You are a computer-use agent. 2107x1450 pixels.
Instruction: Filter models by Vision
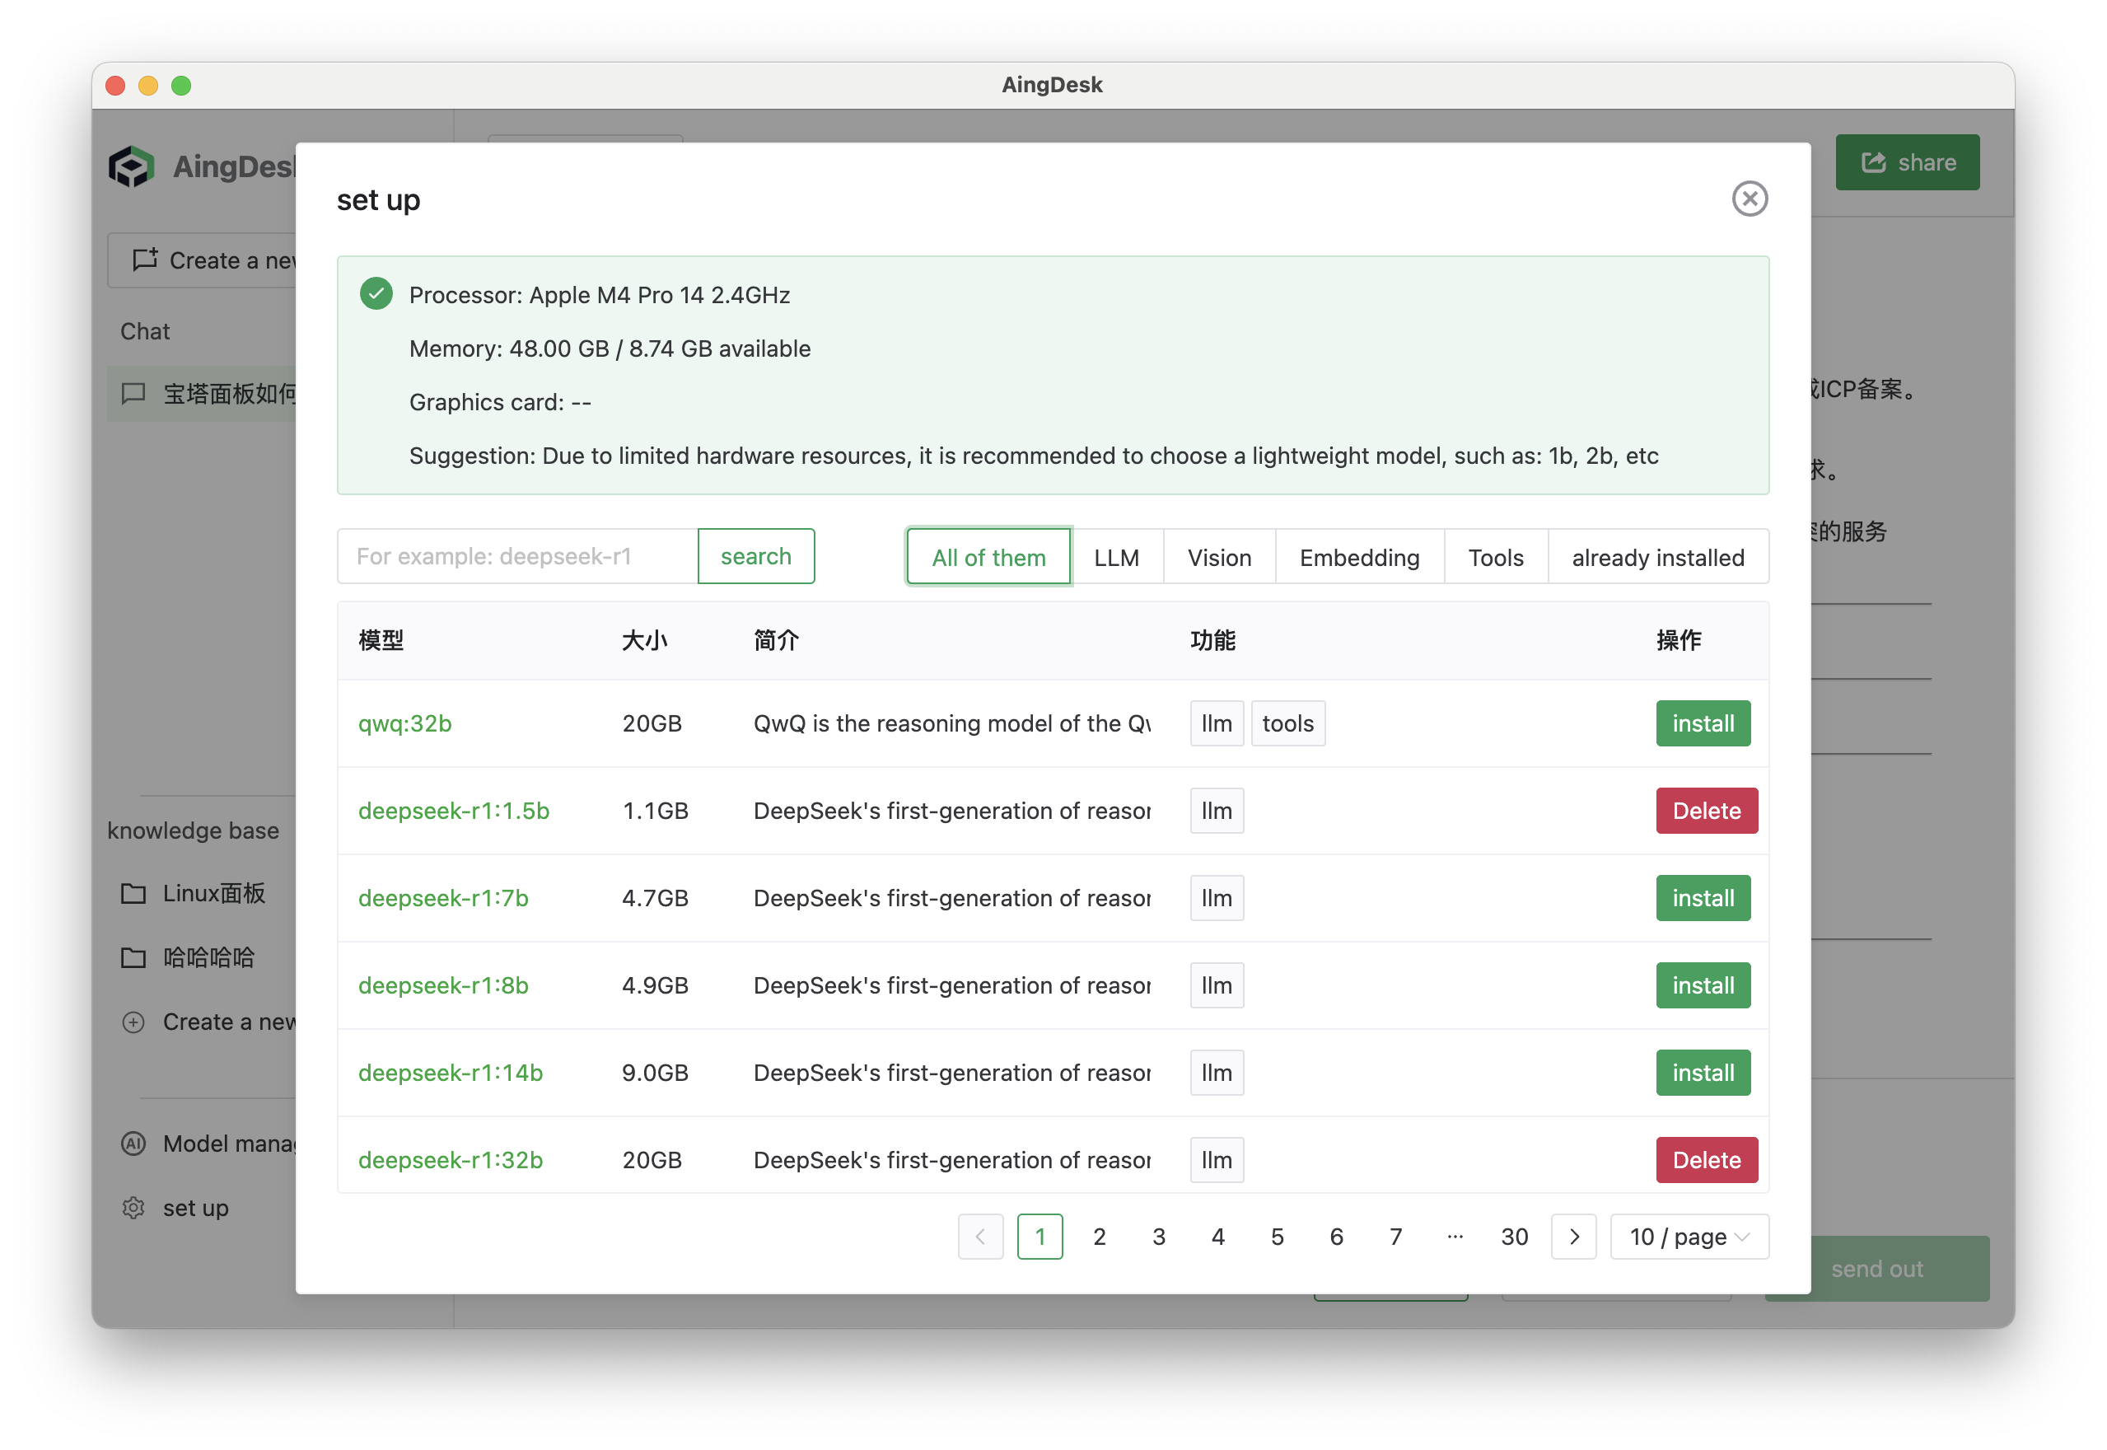point(1219,557)
